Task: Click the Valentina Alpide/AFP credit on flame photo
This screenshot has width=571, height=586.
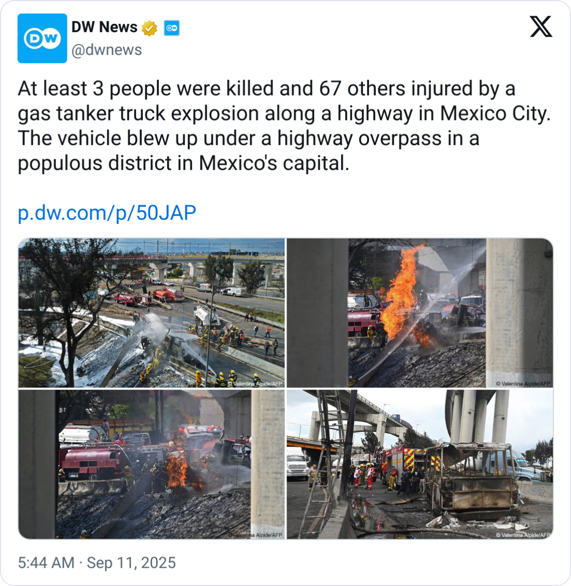Action: click(524, 383)
